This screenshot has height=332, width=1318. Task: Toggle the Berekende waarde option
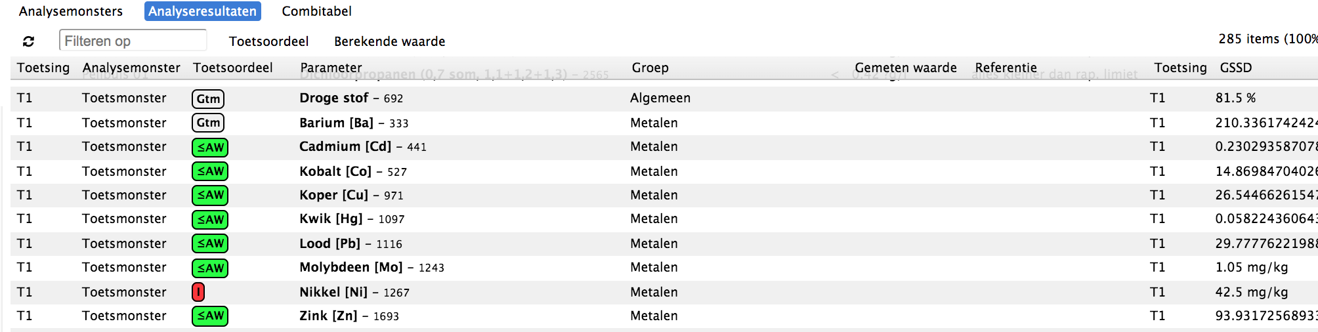(390, 41)
